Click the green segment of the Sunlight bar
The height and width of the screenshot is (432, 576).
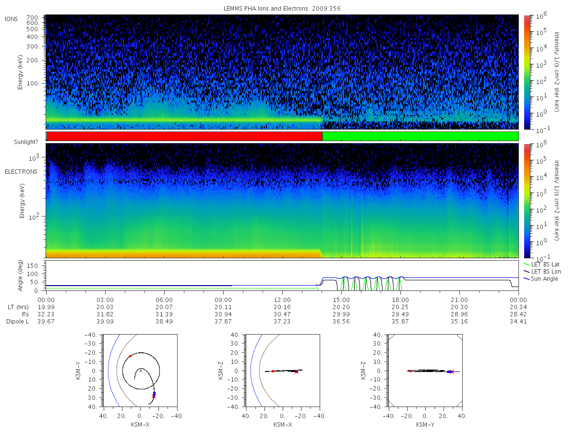[x=420, y=136]
